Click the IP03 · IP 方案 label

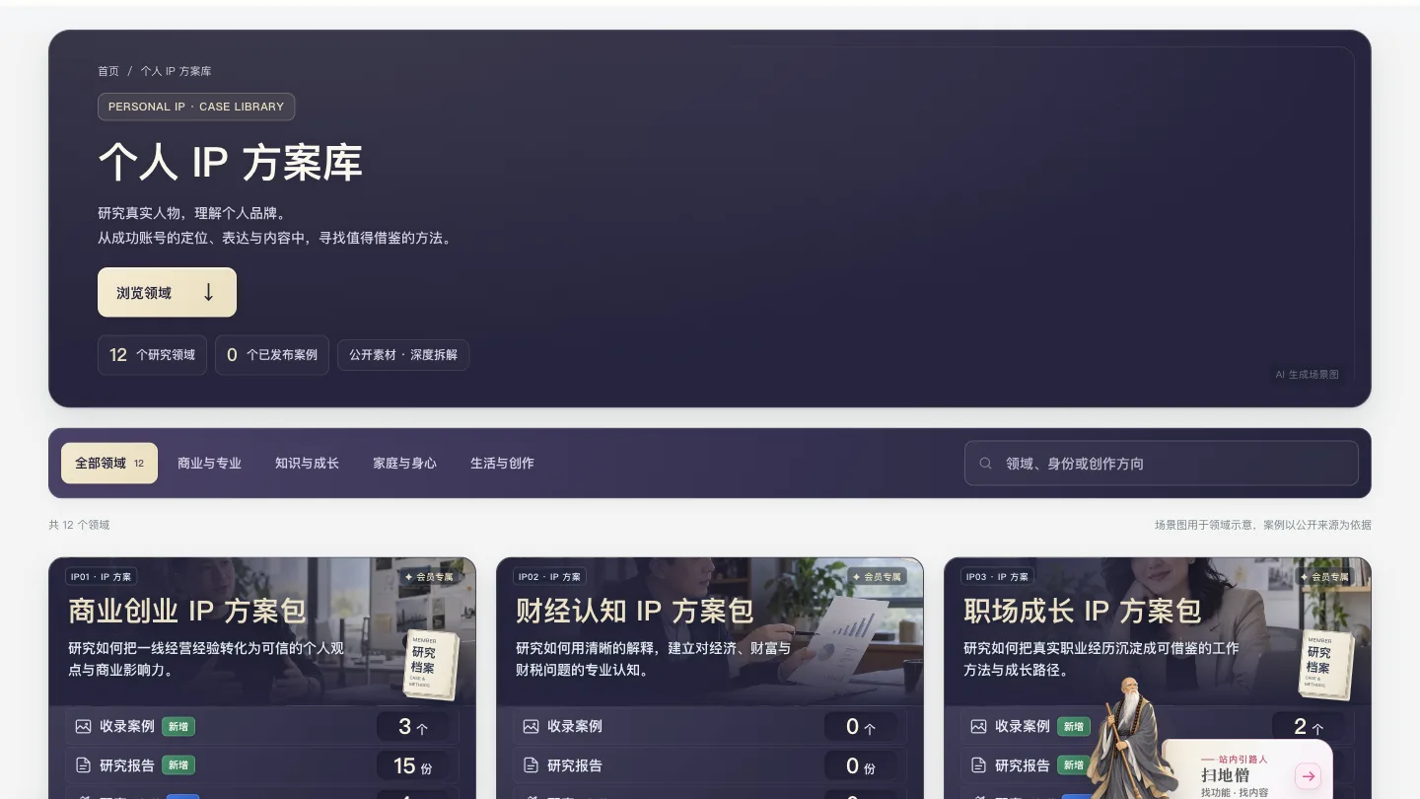[x=996, y=576]
